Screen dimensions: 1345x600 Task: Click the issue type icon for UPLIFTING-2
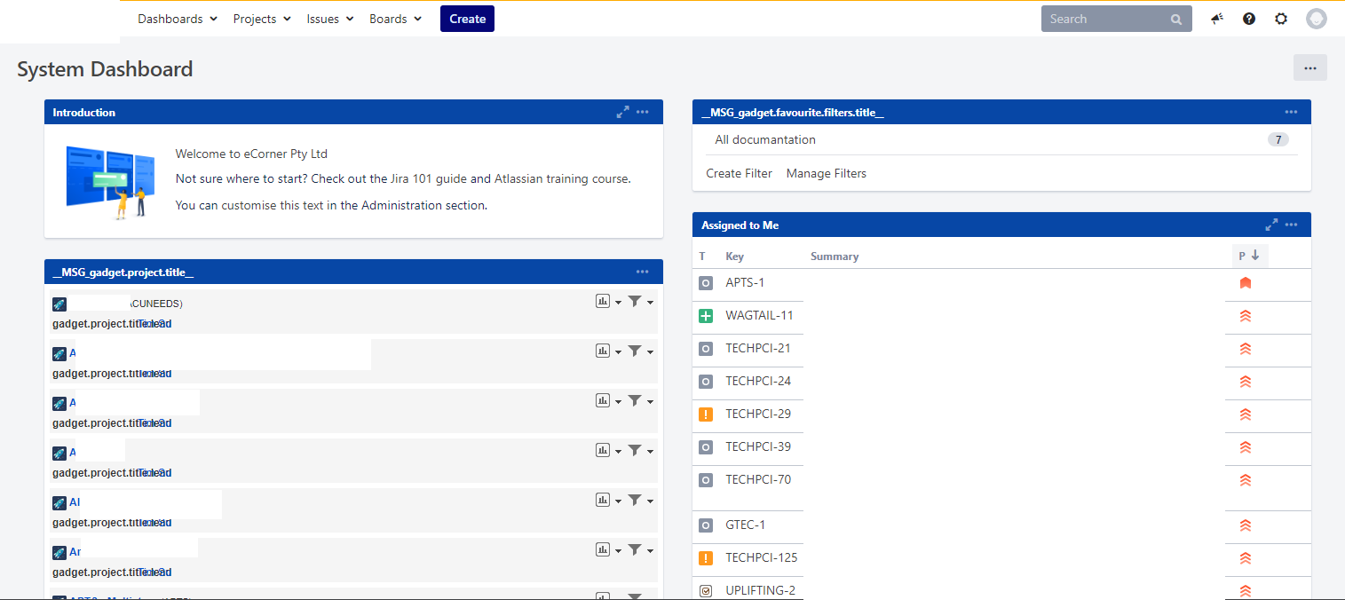(706, 591)
